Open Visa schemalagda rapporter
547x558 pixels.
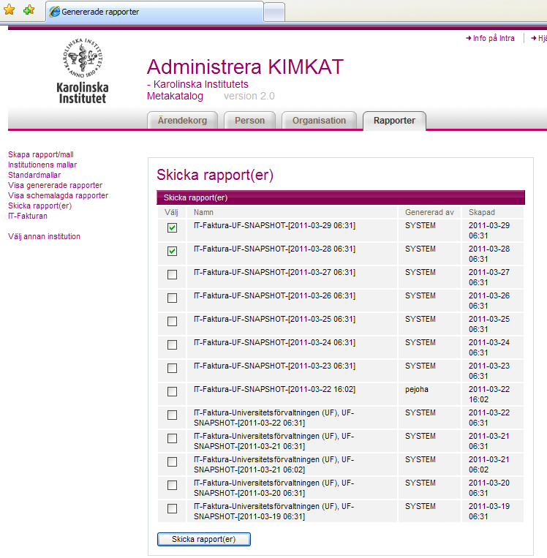click(x=58, y=195)
